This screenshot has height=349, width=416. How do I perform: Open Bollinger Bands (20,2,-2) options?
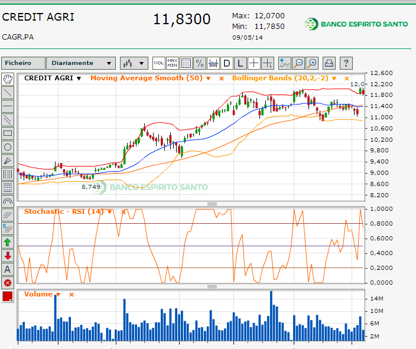click(334, 79)
